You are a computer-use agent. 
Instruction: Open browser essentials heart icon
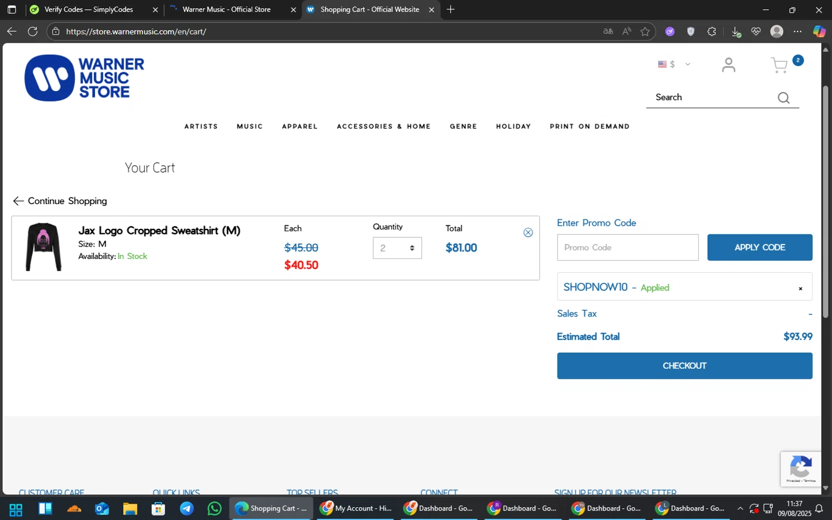click(x=756, y=32)
